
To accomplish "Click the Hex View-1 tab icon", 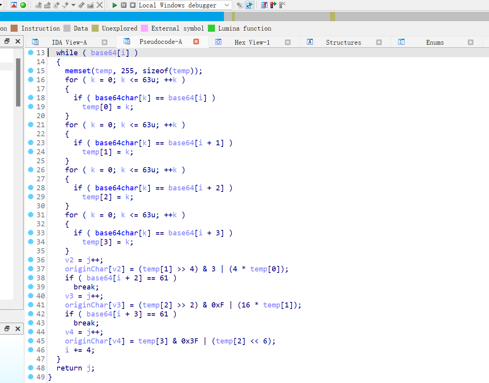I will (x=218, y=42).
